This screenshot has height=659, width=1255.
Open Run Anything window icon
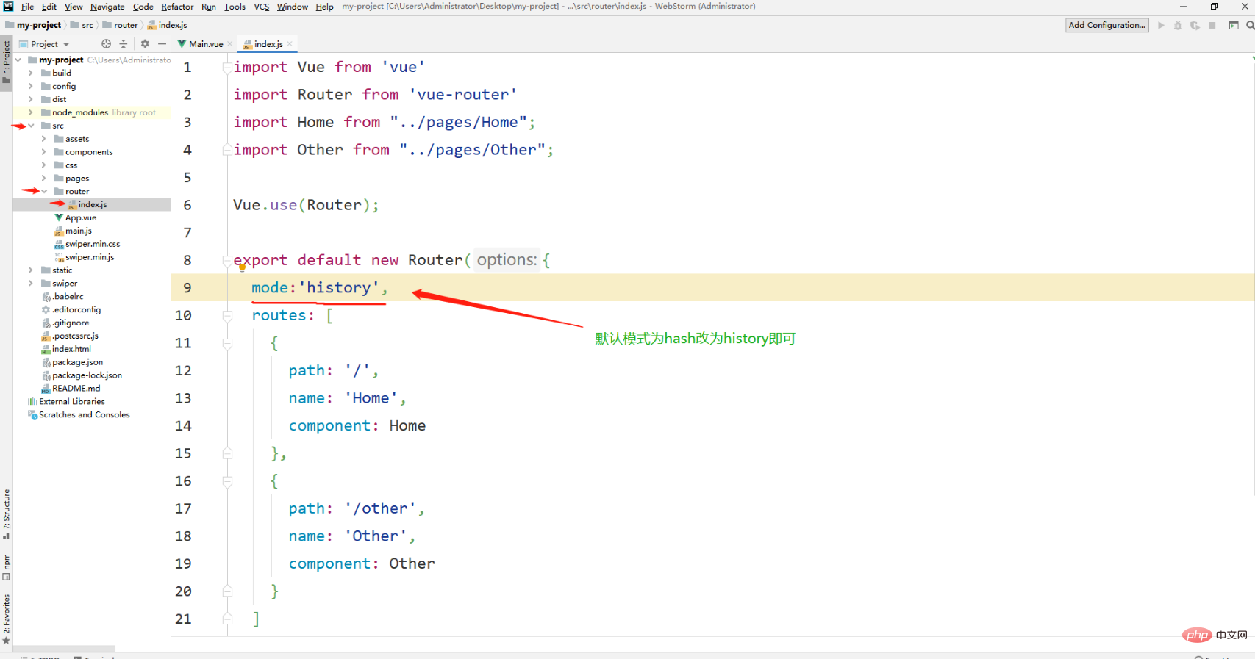(1234, 25)
